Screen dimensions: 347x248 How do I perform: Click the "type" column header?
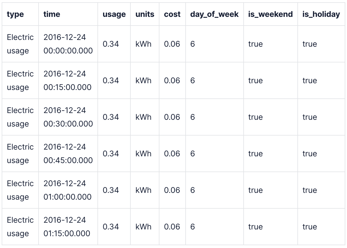15,14
